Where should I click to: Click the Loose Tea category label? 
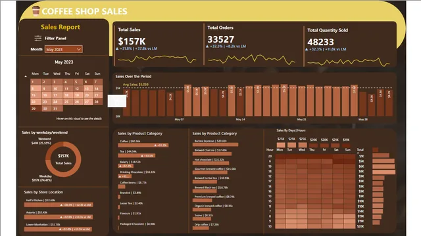point(132,203)
